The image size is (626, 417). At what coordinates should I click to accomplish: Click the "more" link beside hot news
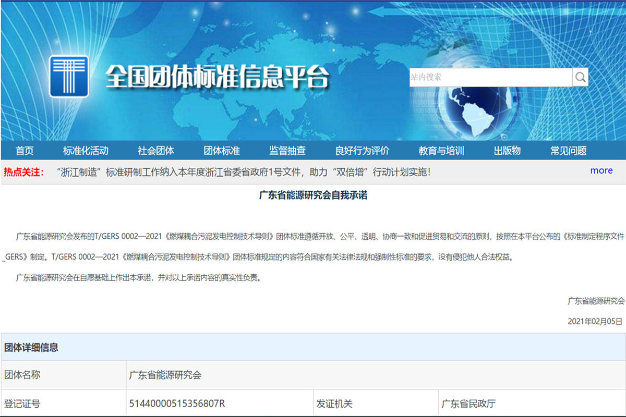point(601,170)
